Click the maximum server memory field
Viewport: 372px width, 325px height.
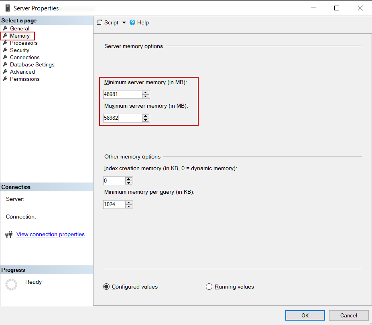coord(123,118)
